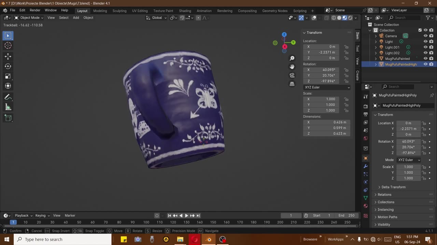The image size is (437, 245).
Task: Open the Modifiers wrench properties tab
Action: click(366, 166)
